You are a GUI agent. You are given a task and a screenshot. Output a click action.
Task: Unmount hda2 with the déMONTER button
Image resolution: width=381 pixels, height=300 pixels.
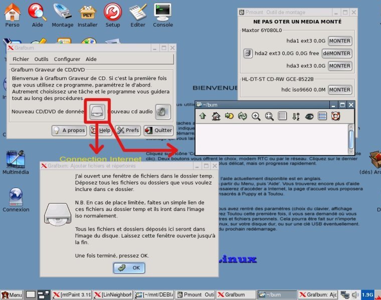(x=337, y=53)
